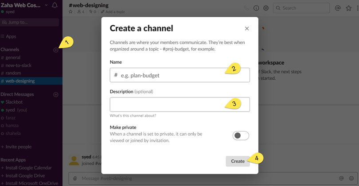Open the random channel
This screenshot has width=359, height=186.
click(x=11, y=73)
